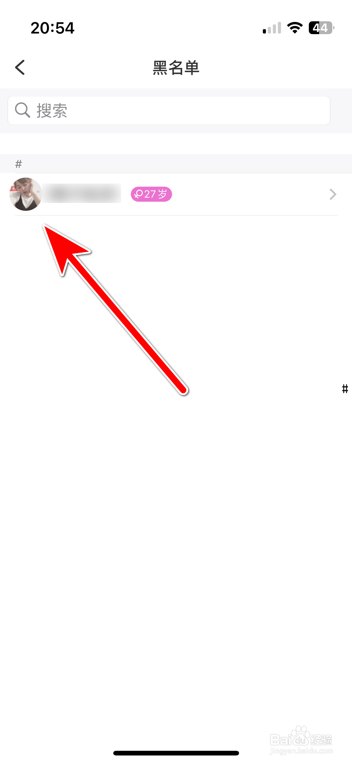The image size is (352, 763).
Task: Tap the home indicator bar at the bottom
Action: pos(176,753)
